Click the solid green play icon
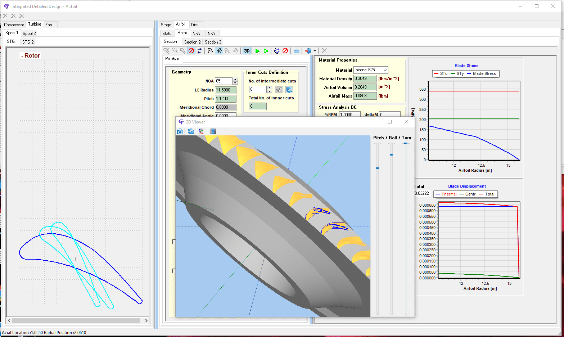The height and width of the screenshot is (337, 564). (257, 51)
